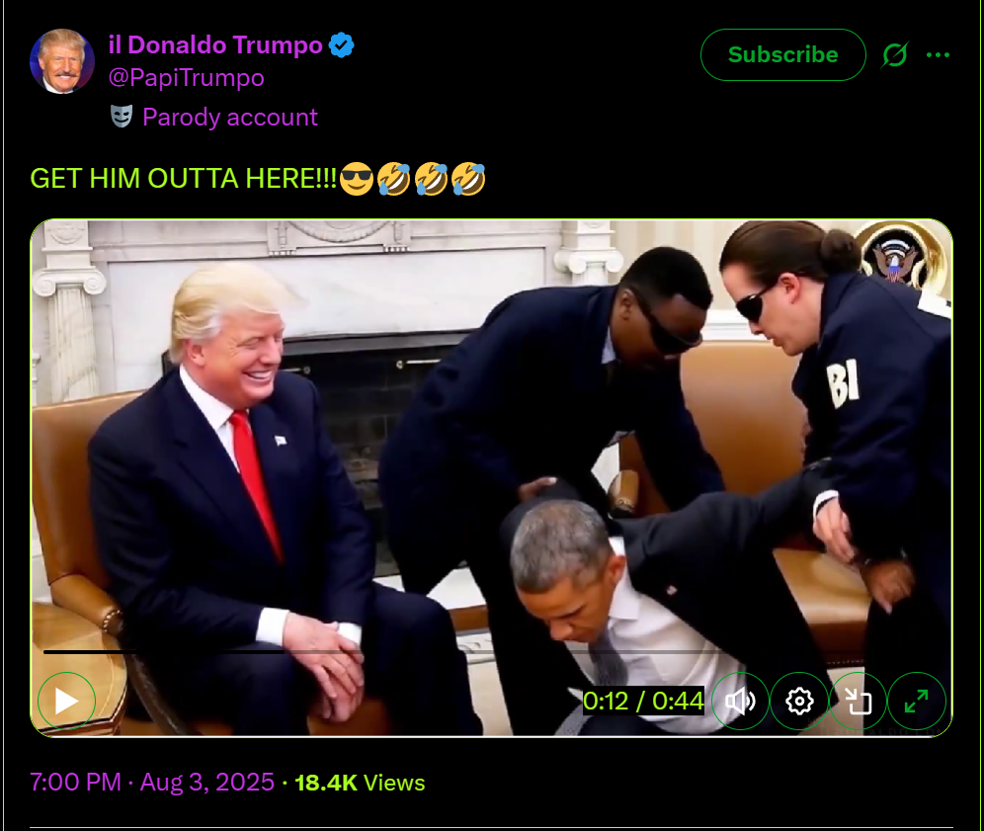The height and width of the screenshot is (831, 984).
Task: Open the il Donaldo Trumpo profile avatar
Action: click(62, 61)
